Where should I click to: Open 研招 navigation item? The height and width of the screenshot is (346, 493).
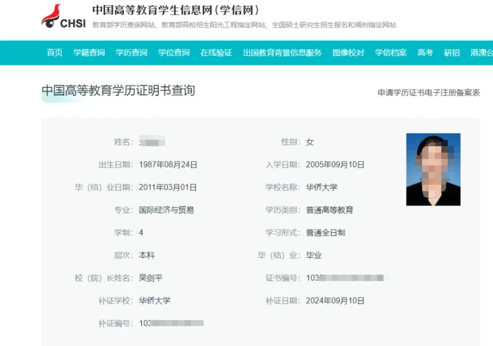coord(452,53)
